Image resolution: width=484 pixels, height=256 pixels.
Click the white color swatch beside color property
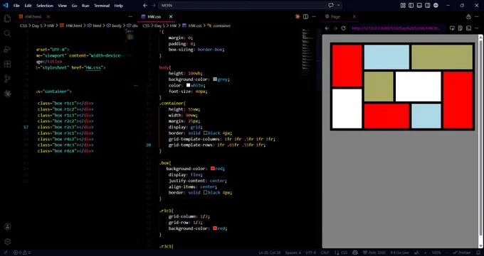188,85
